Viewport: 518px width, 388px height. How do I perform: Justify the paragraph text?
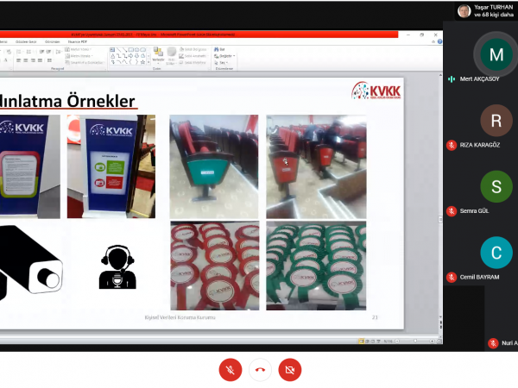click(x=40, y=60)
